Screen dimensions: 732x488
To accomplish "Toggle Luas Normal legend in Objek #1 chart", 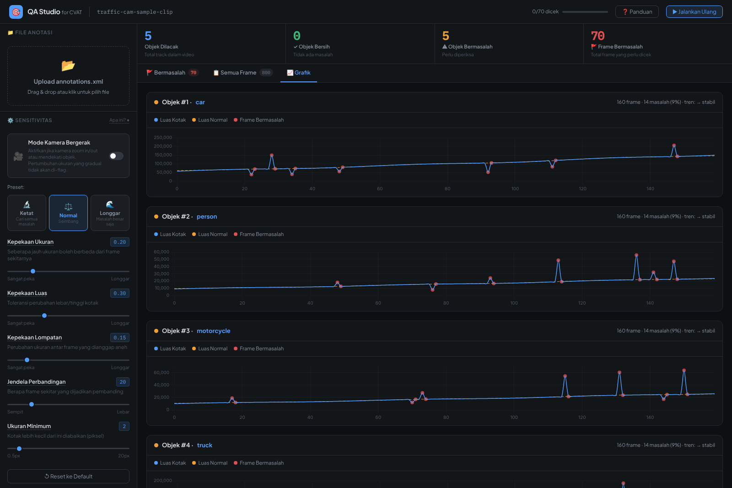I will tap(210, 120).
